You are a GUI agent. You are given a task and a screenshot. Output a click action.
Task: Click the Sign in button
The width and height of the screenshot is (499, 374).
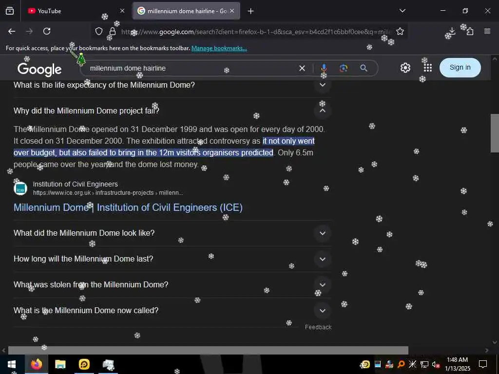pos(460,67)
